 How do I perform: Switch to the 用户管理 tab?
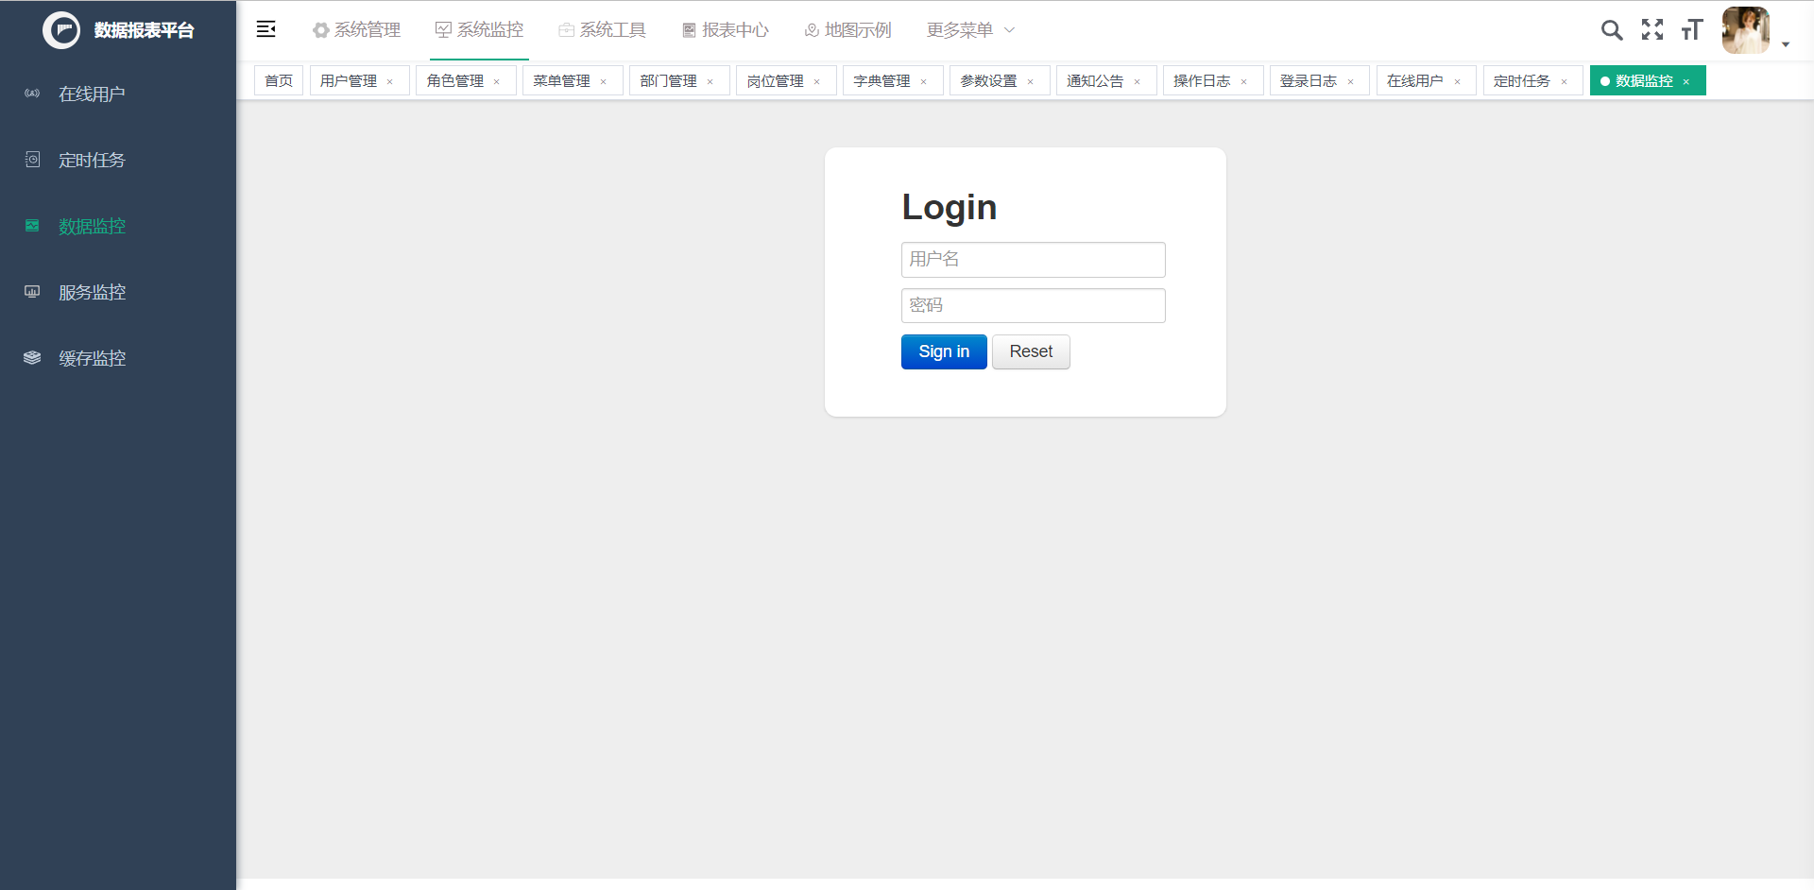coord(350,80)
